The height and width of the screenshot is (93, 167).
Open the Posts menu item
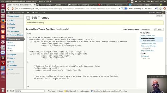[x=12, y=20]
